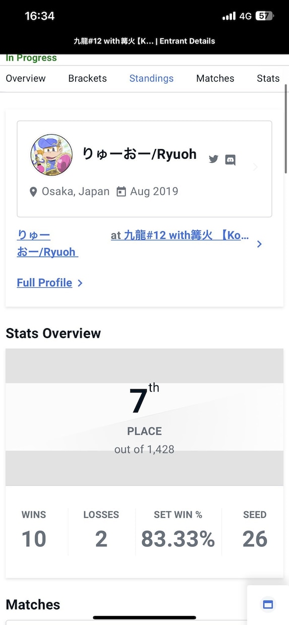Tap the chevron after Full Profile
289x625 pixels.
[x=80, y=283]
